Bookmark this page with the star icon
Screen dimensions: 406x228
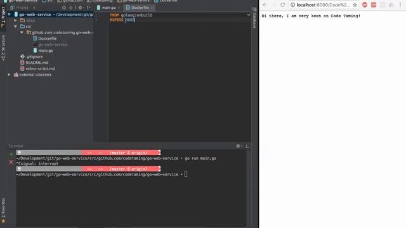(355, 5)
